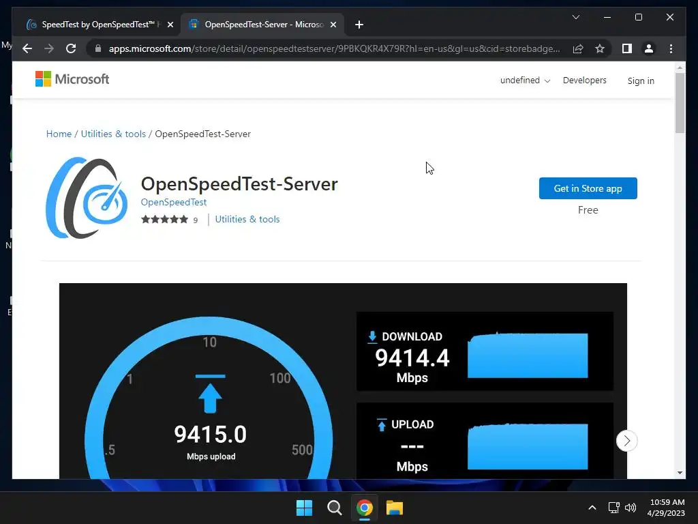Click the OpenSpeedTest-Server heading text
This screenshot has width=698, height=524.
(239, 184)
